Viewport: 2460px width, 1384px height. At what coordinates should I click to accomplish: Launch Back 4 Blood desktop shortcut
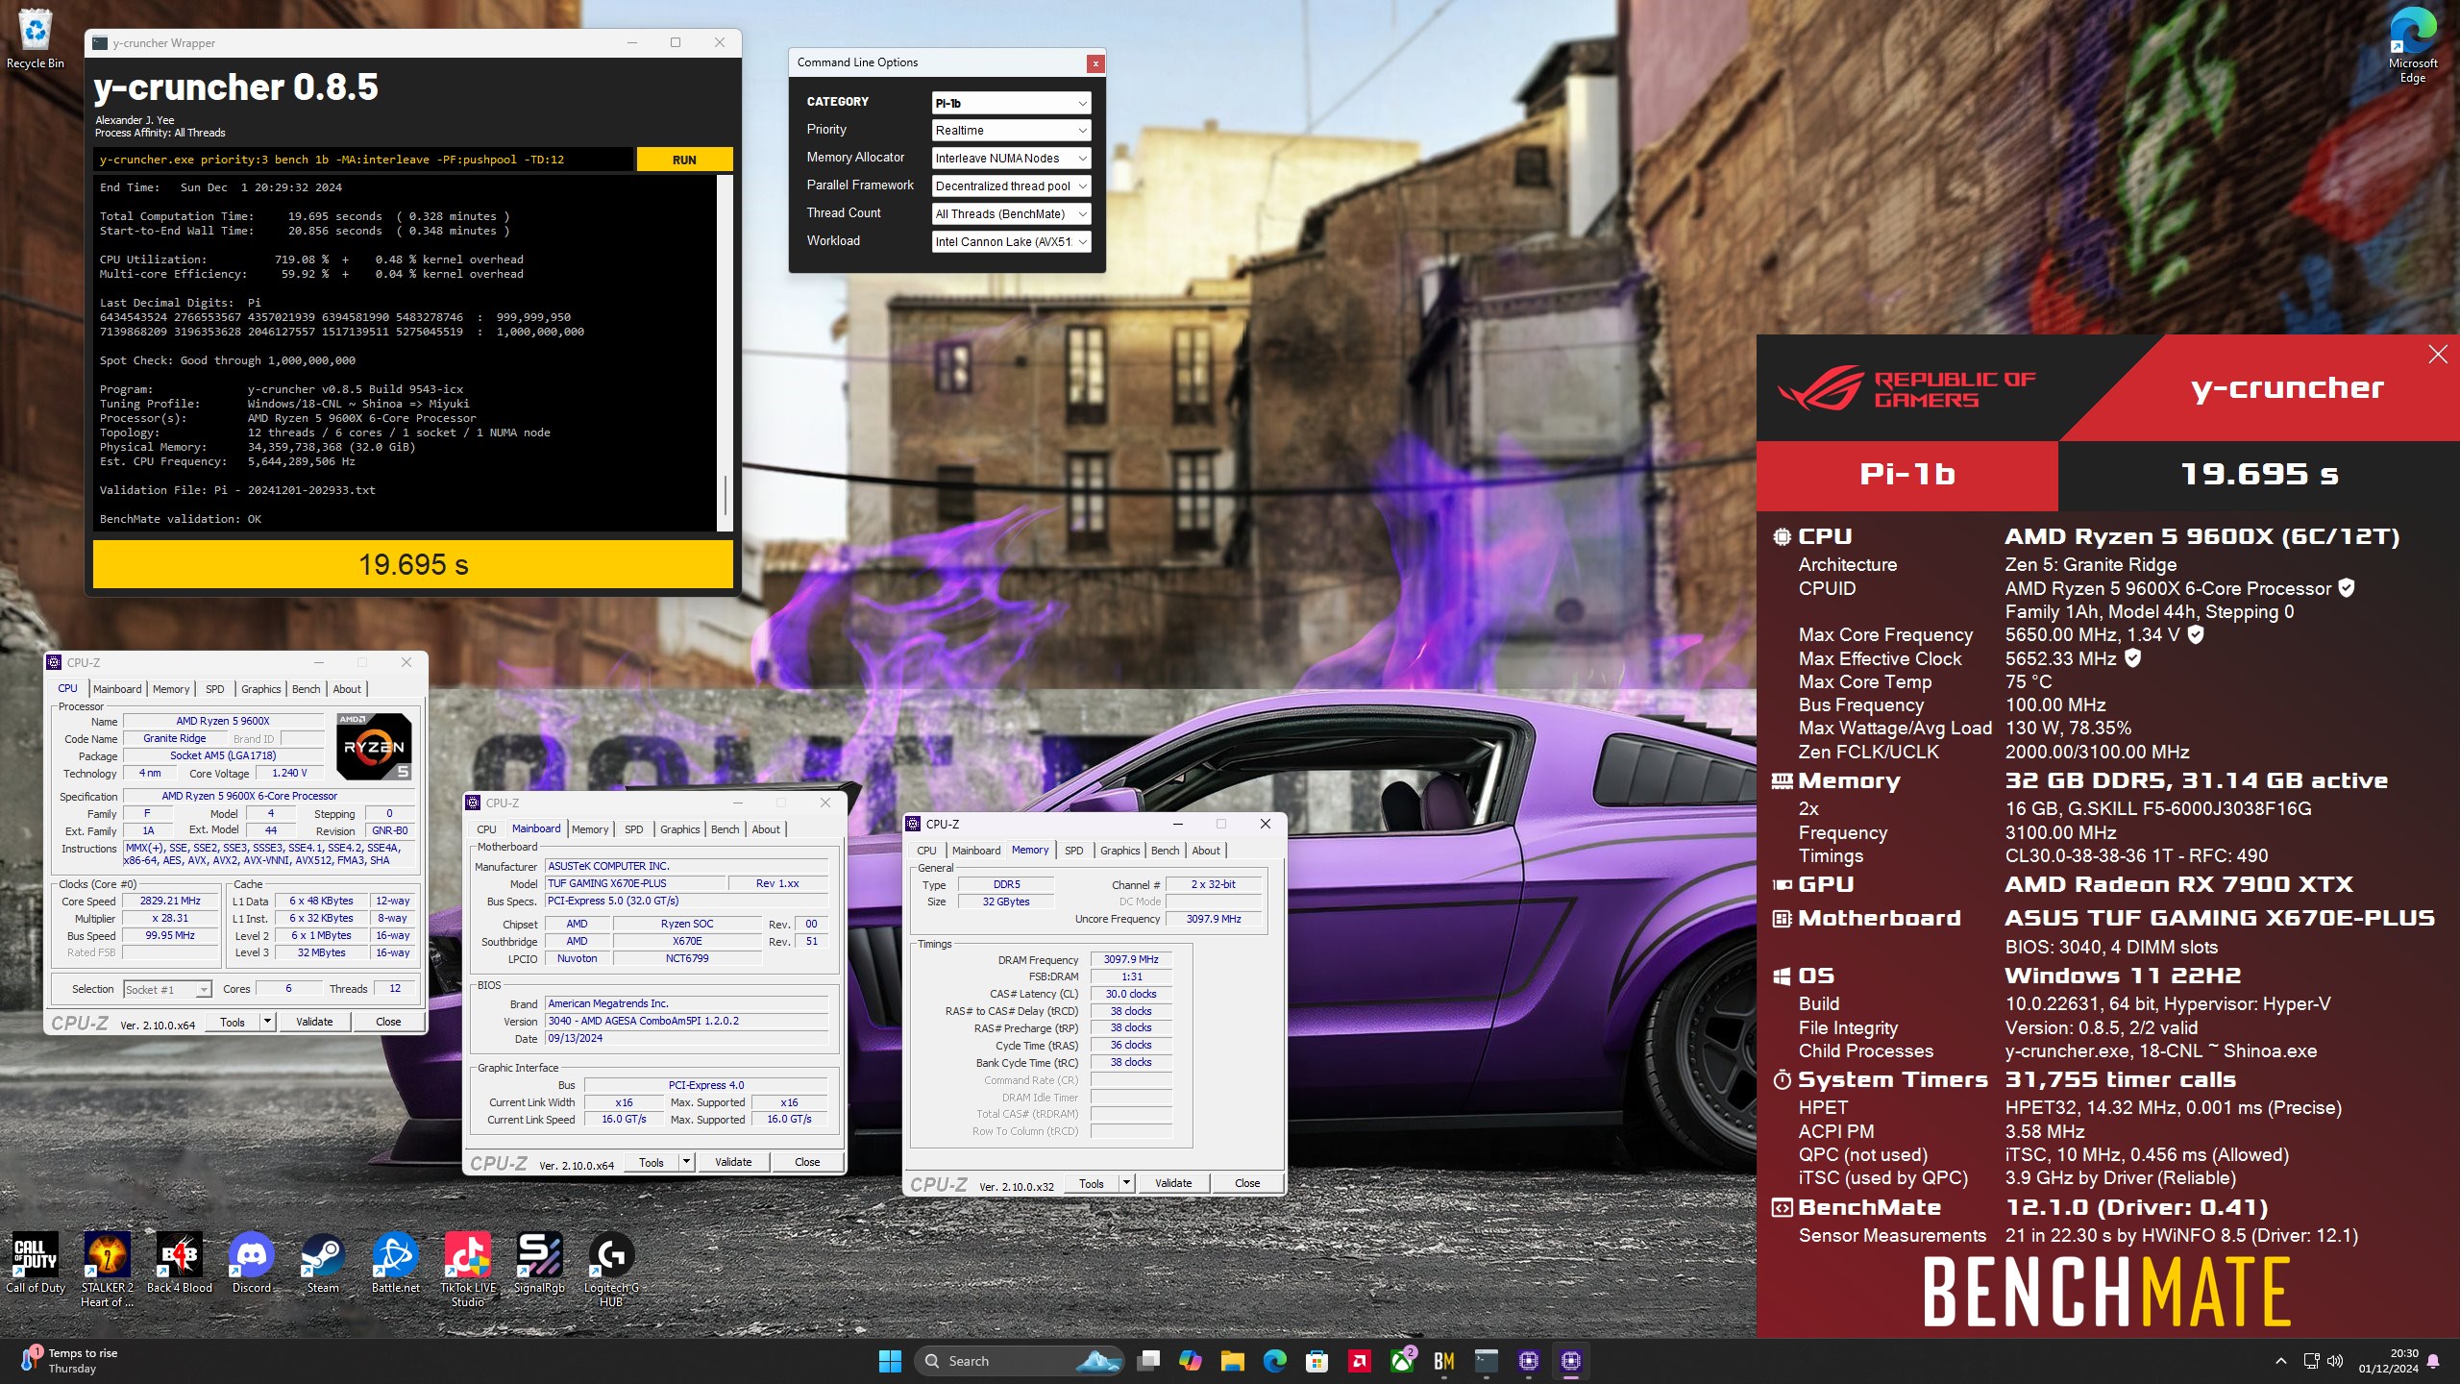coord(180,1263)
